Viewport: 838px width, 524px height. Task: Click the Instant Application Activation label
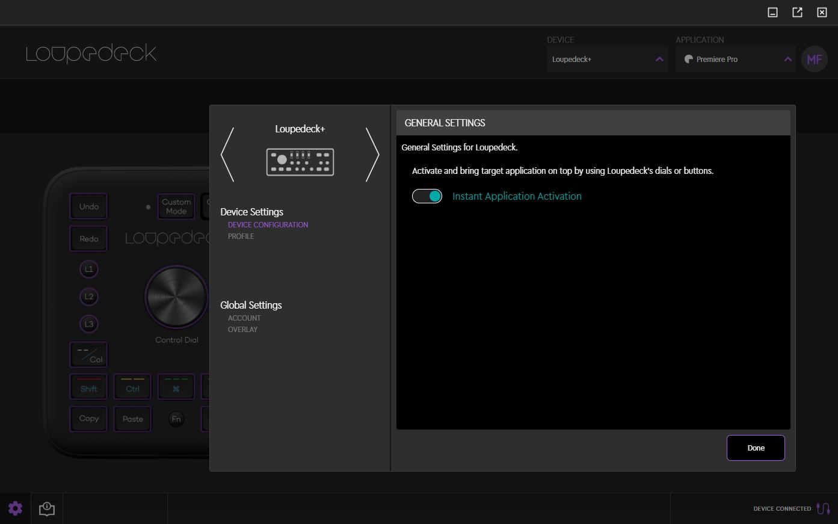517,196
